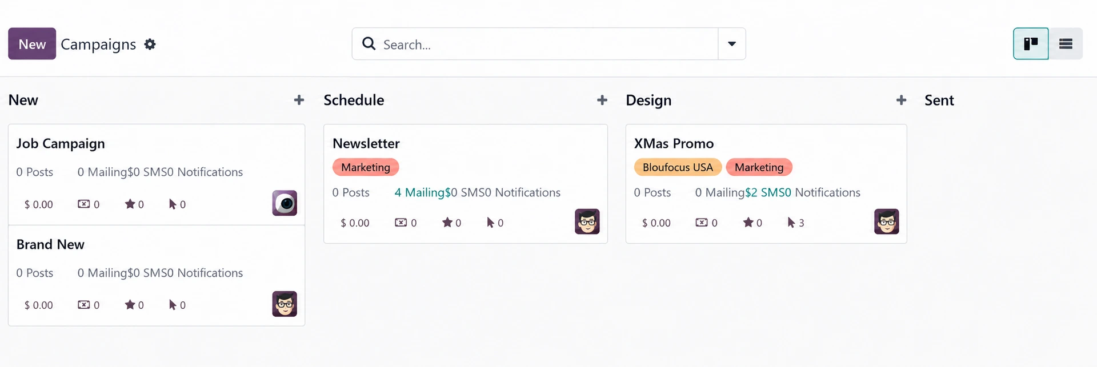This screenshot has height=367, width=1097.
Task: Click Newsletter responsible avatar
Action: point(587,221)
